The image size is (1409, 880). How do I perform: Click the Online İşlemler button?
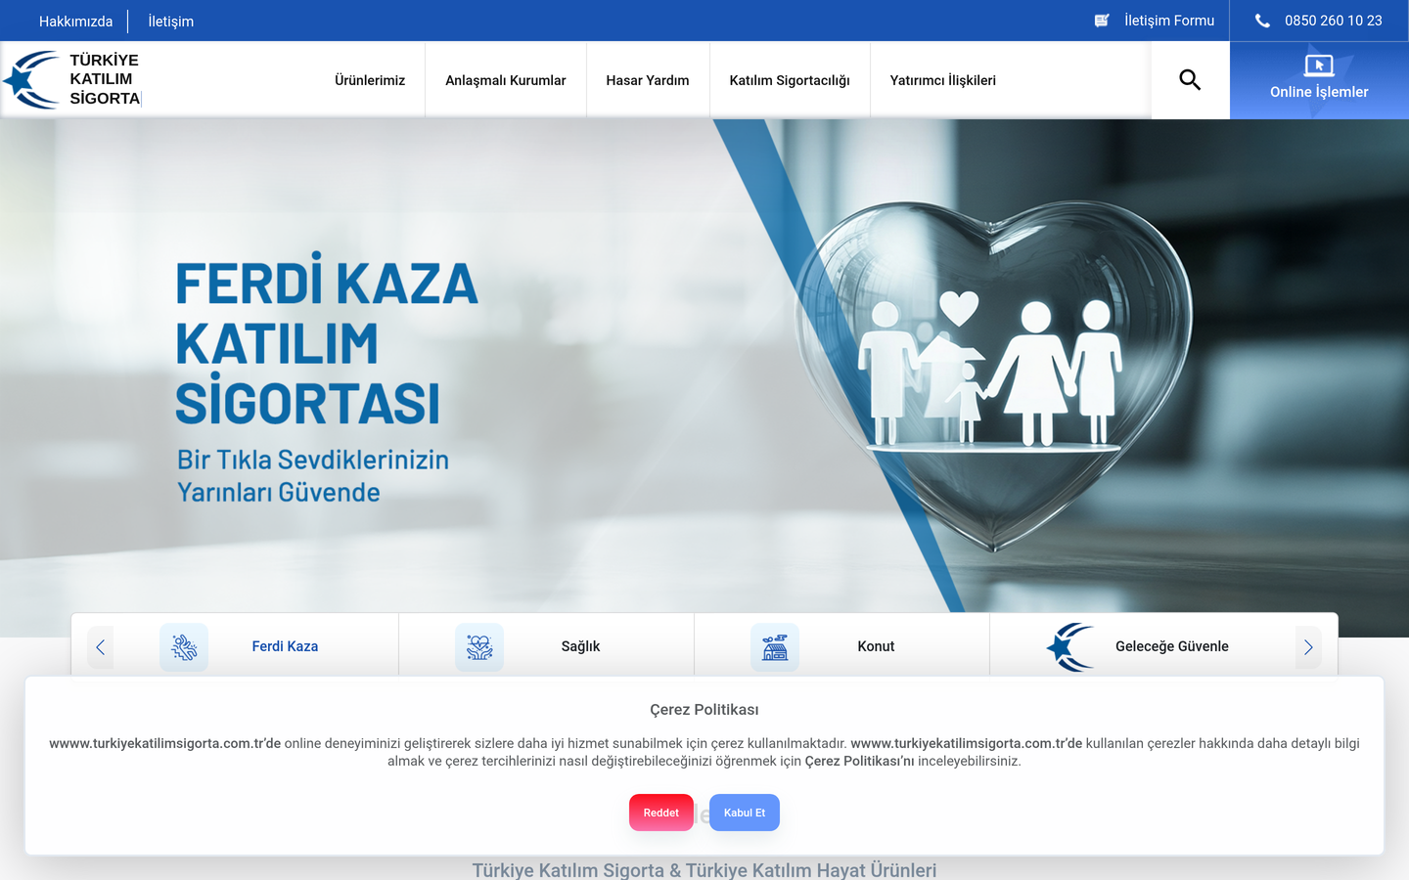pos(1319,80)
